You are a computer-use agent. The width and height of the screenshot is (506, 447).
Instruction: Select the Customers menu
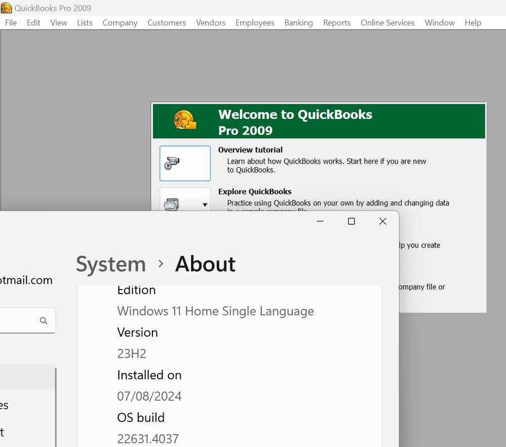[167, 23]
